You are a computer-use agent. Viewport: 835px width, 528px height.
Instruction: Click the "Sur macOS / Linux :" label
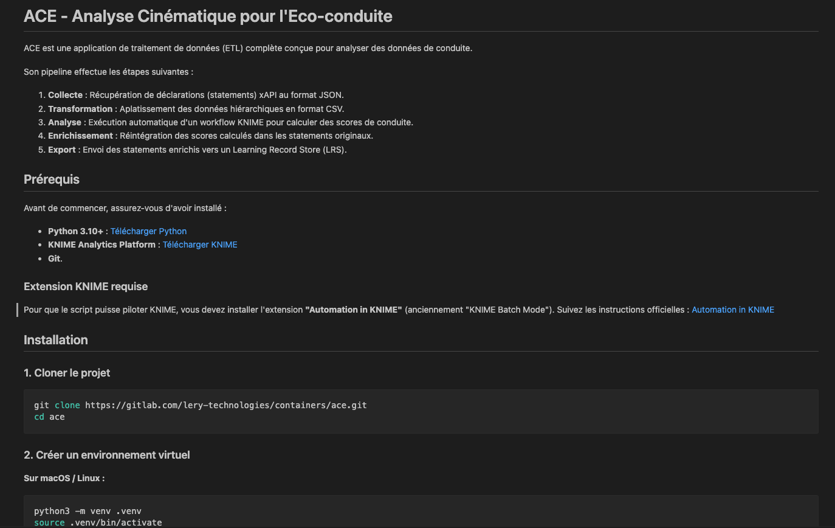tap(64, 478)
